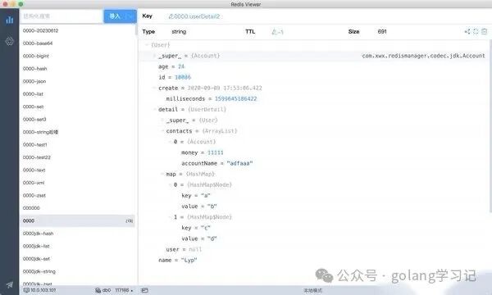Click the delete key icon in header
This screenshot has width=492, height=295.
[484, 31]
